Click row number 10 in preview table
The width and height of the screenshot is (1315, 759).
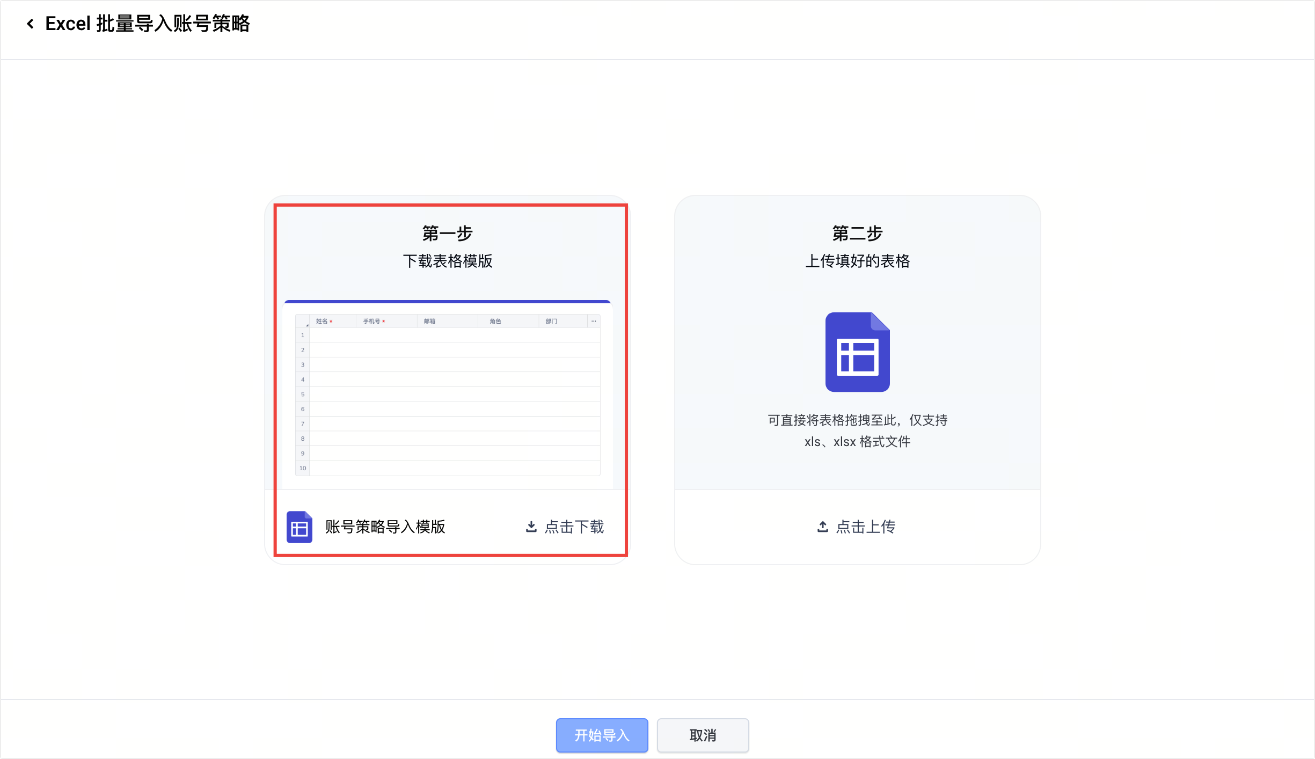303,468
